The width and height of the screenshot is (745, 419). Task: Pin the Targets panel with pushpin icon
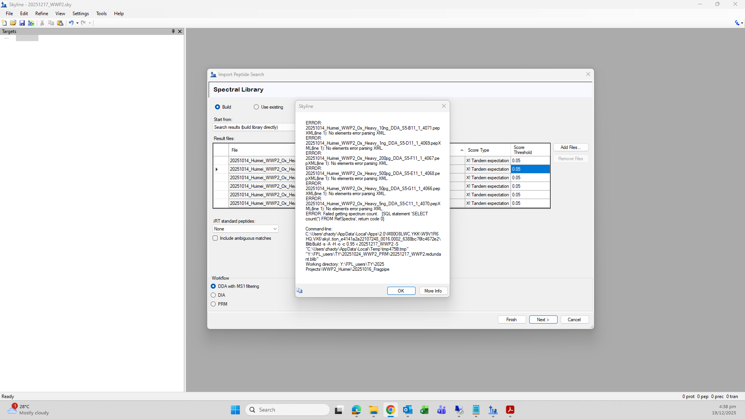coord(173,31)
